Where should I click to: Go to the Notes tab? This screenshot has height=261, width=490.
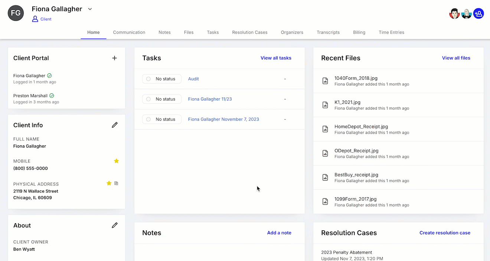click(x=164, y=32)
